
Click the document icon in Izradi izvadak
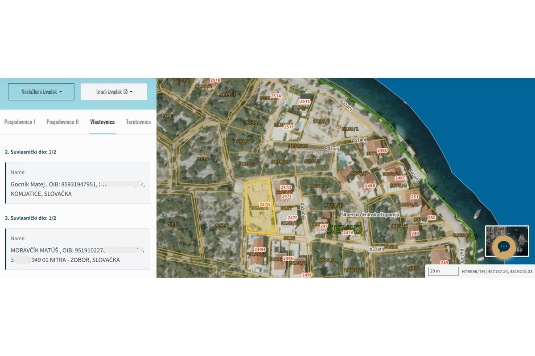point(125,92)
